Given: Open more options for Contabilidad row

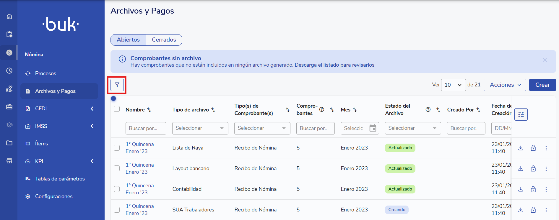Looking at the screenshot, I should point(546,189).
